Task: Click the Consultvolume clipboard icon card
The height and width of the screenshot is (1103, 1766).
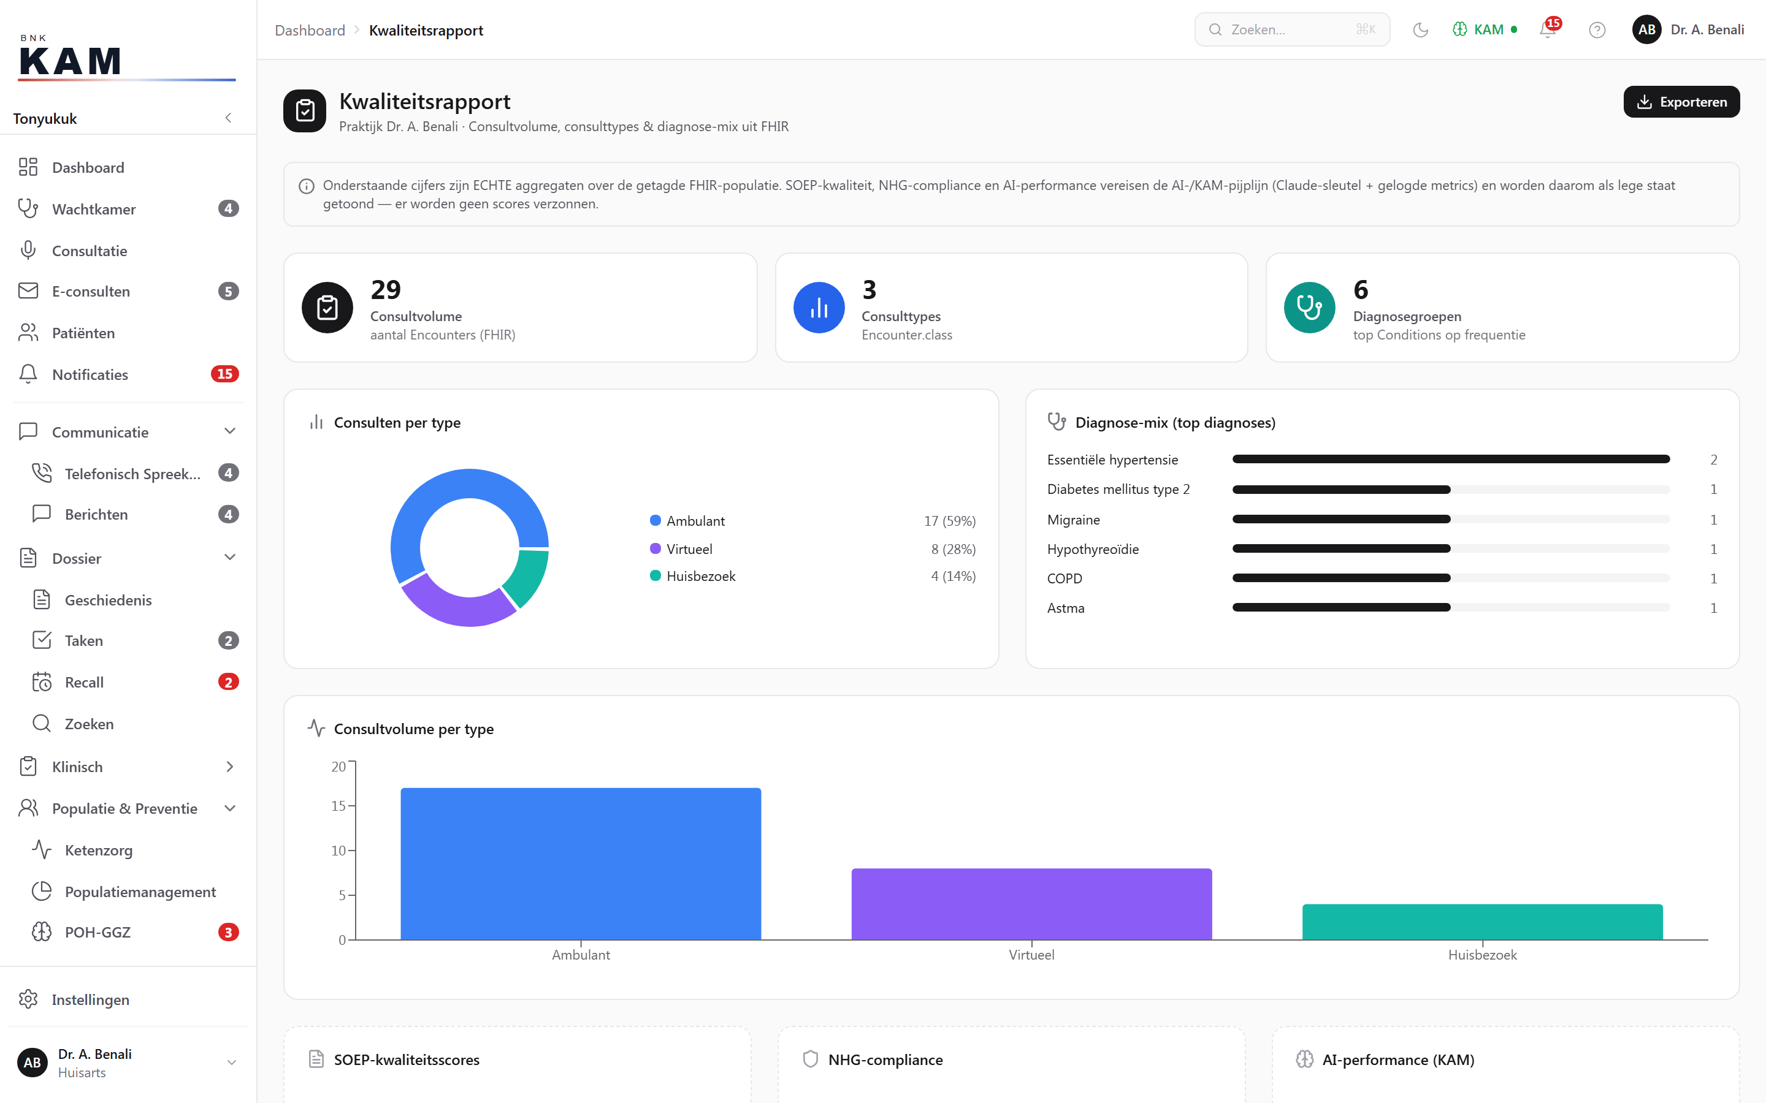Action: [327, 308]
